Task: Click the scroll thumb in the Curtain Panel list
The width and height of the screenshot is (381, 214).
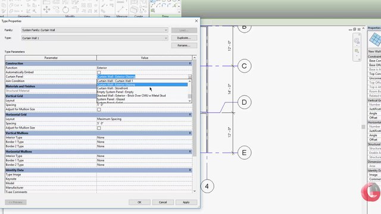Action: [x=190, y=96]
